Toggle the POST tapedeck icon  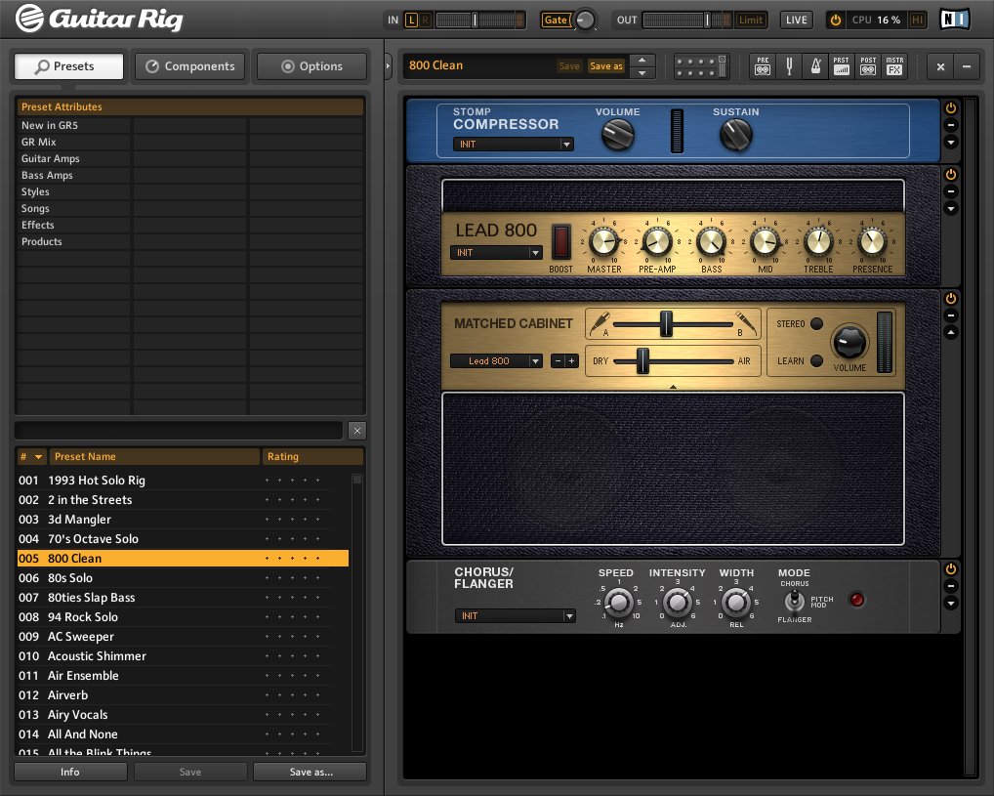coord(868,66)
